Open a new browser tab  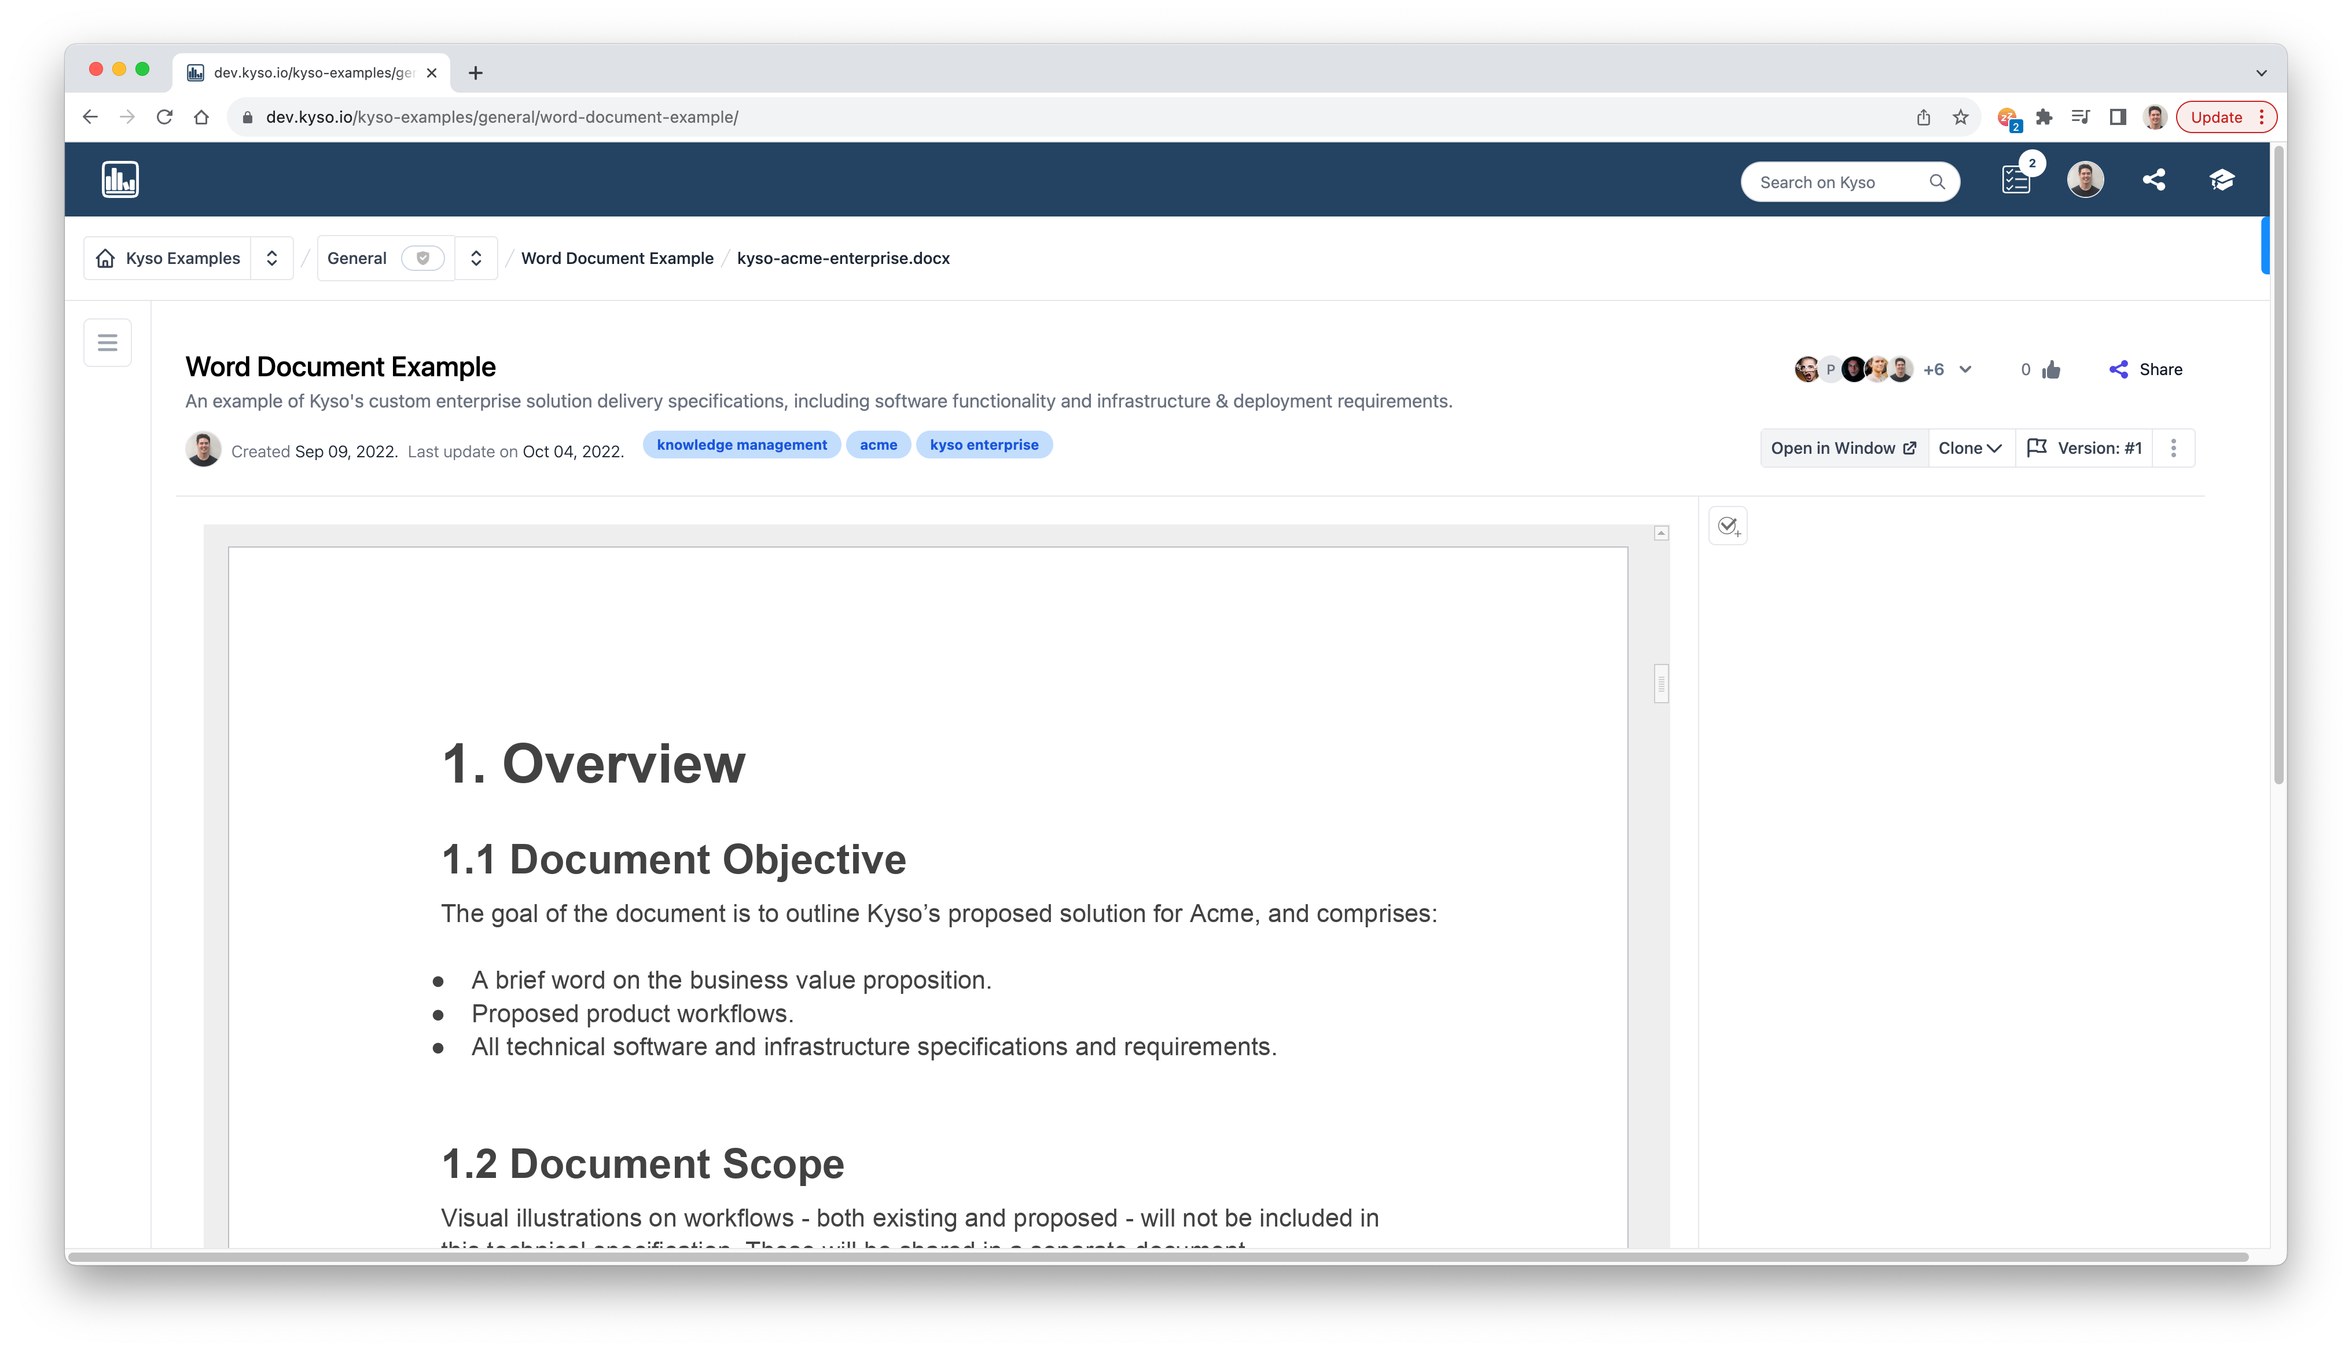pyautogui.click(x=476, y=72)
